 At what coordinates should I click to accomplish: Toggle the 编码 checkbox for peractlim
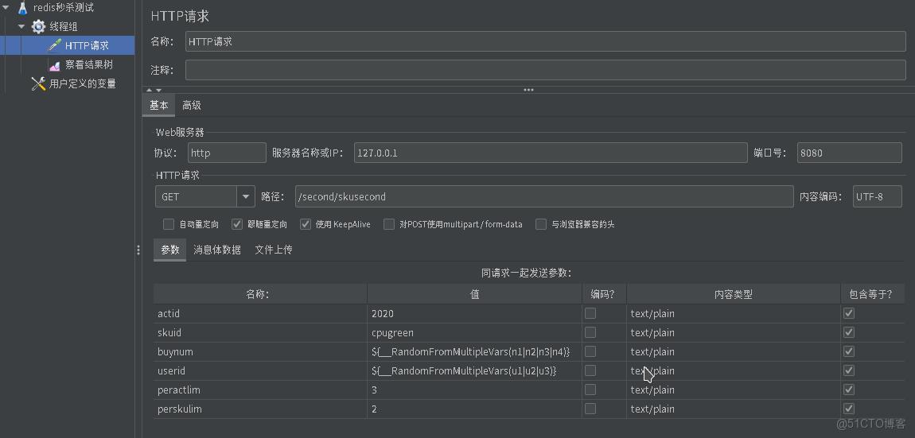(x=590, y=390)
